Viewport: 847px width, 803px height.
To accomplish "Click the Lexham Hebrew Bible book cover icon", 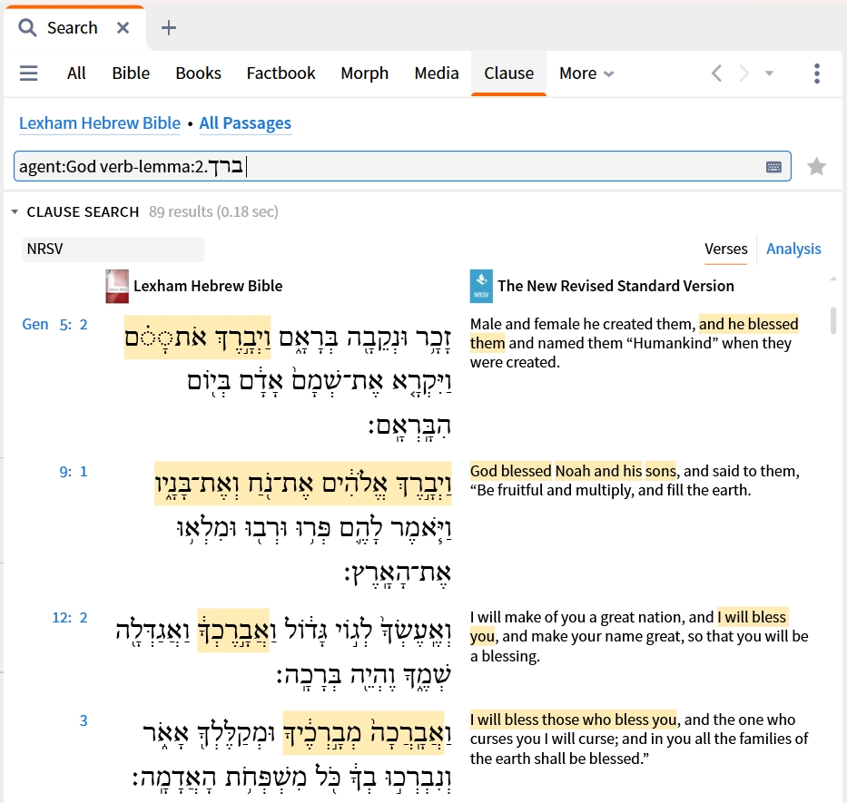I will point(117,286).
